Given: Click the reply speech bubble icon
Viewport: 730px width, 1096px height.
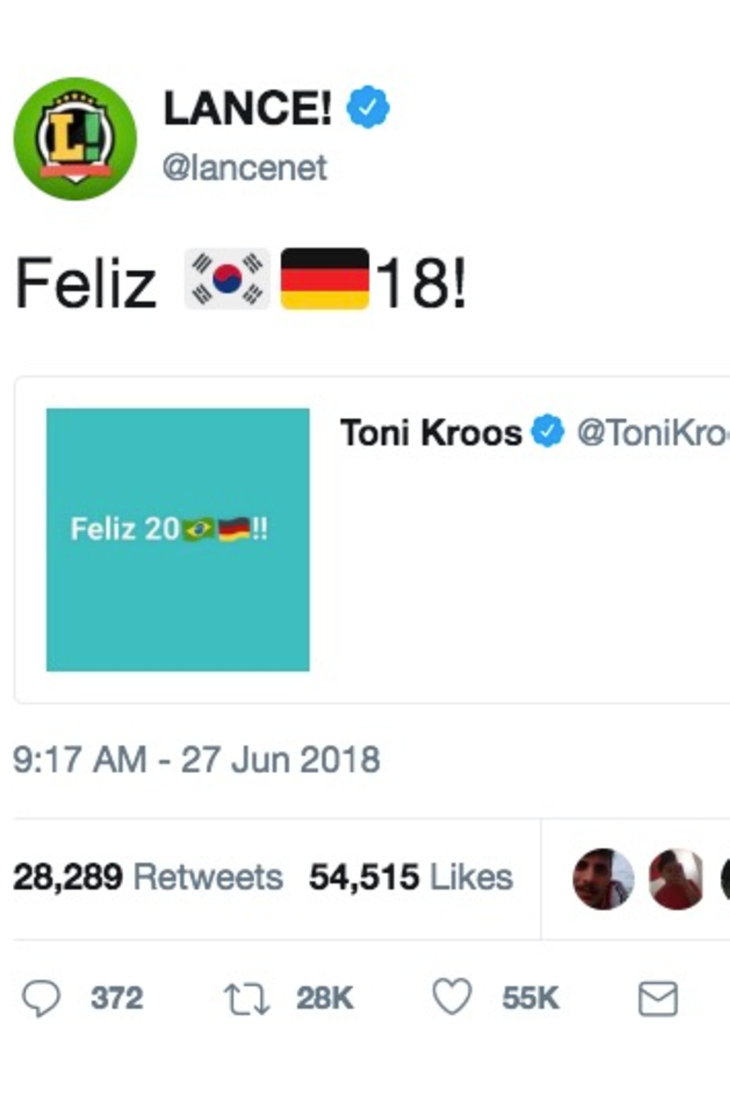Looking at the screenshot, I should (x=41, y=999).
